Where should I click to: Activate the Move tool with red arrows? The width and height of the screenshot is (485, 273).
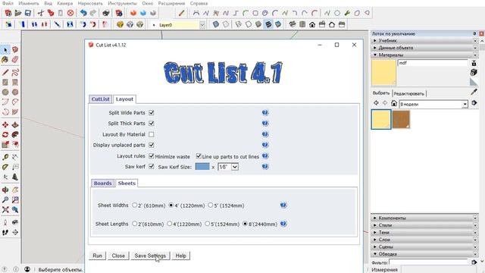(5, 124)
